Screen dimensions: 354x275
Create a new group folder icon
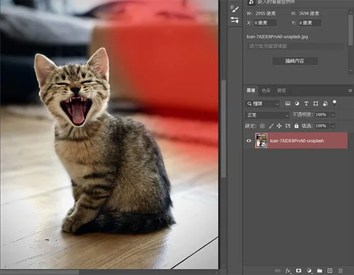319,271
